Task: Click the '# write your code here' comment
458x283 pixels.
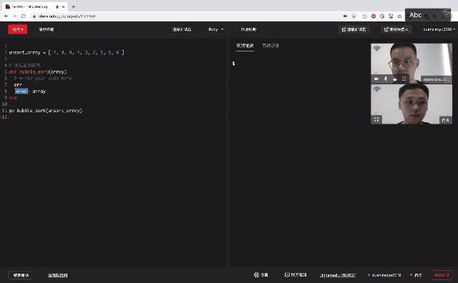Action: pos(43,78)
